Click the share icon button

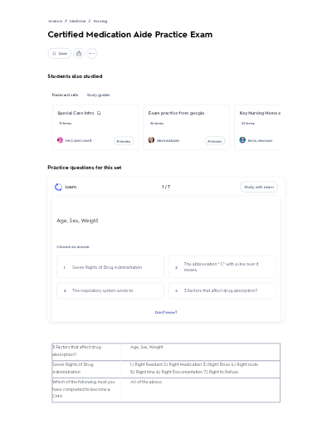(79, 53)
